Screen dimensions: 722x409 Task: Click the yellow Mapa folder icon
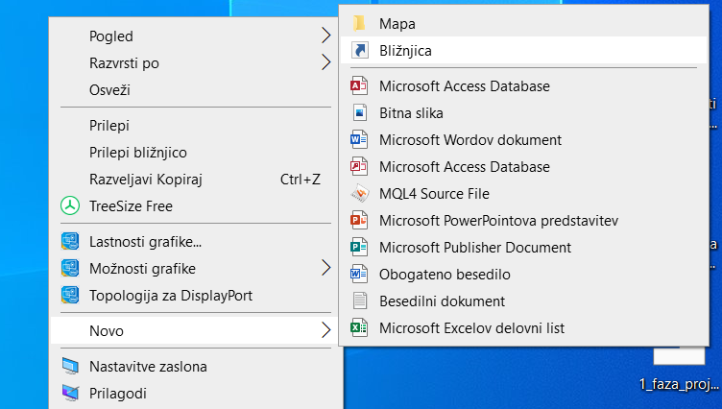[x=360, y=23]
